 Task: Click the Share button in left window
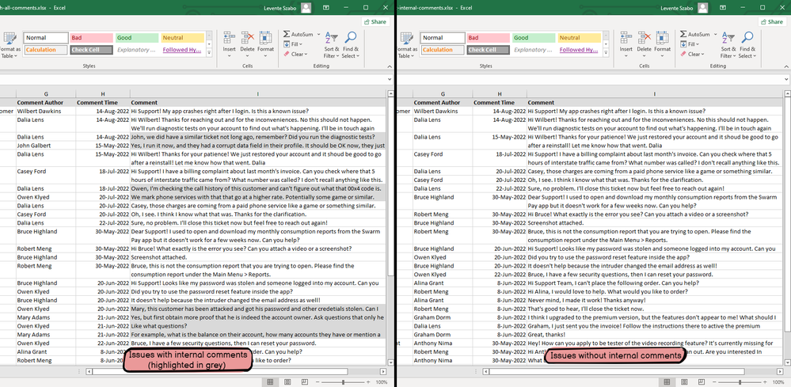pos(375,22)
